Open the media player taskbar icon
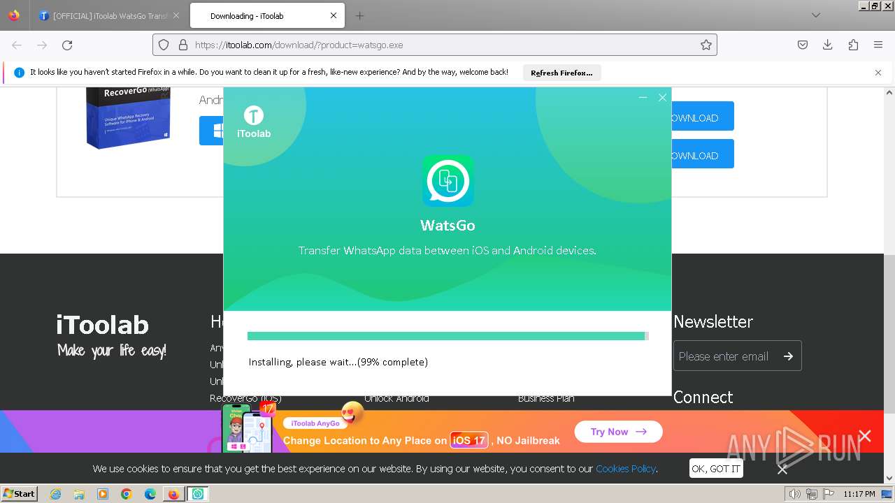Image resolution: width=895 pixels, height=503 pixels. [103, 494]
